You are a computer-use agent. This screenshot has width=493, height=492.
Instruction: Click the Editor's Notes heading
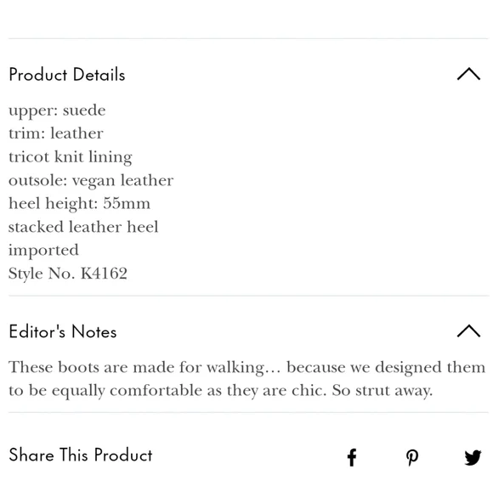coord(63,331)
